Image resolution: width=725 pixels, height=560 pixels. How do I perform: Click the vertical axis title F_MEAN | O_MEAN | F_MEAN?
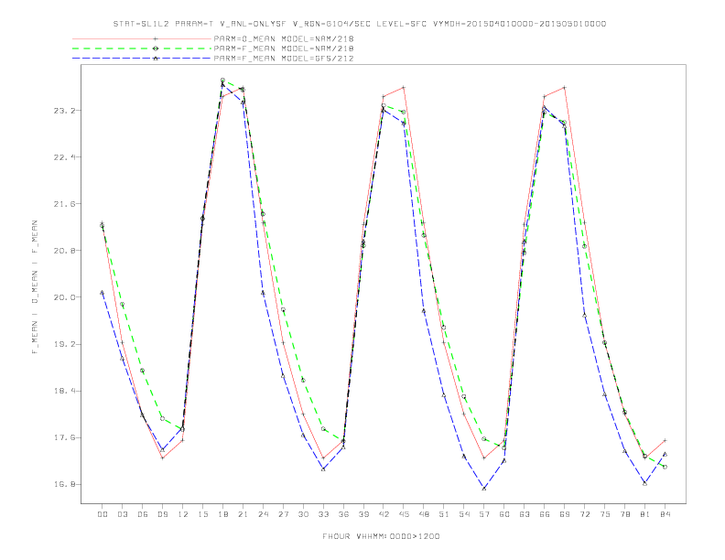click(35, 287)
